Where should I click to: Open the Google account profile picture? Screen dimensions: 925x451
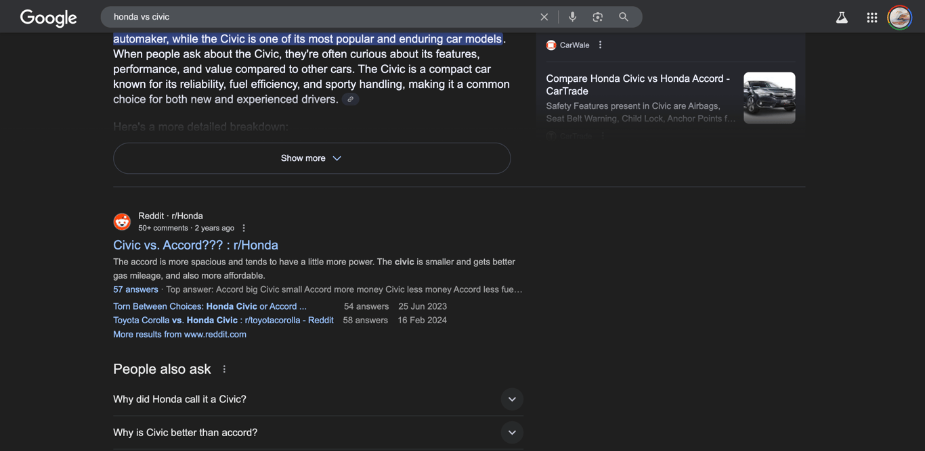[899, 18]
